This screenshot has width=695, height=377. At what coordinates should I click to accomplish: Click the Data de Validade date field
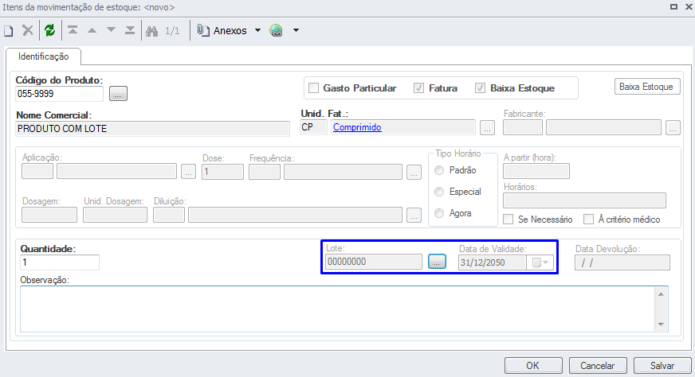click(493, 262)
